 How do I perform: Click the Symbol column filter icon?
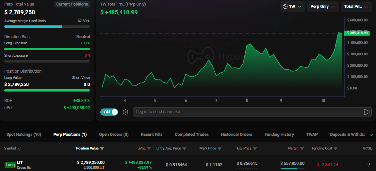pos(19,149)
